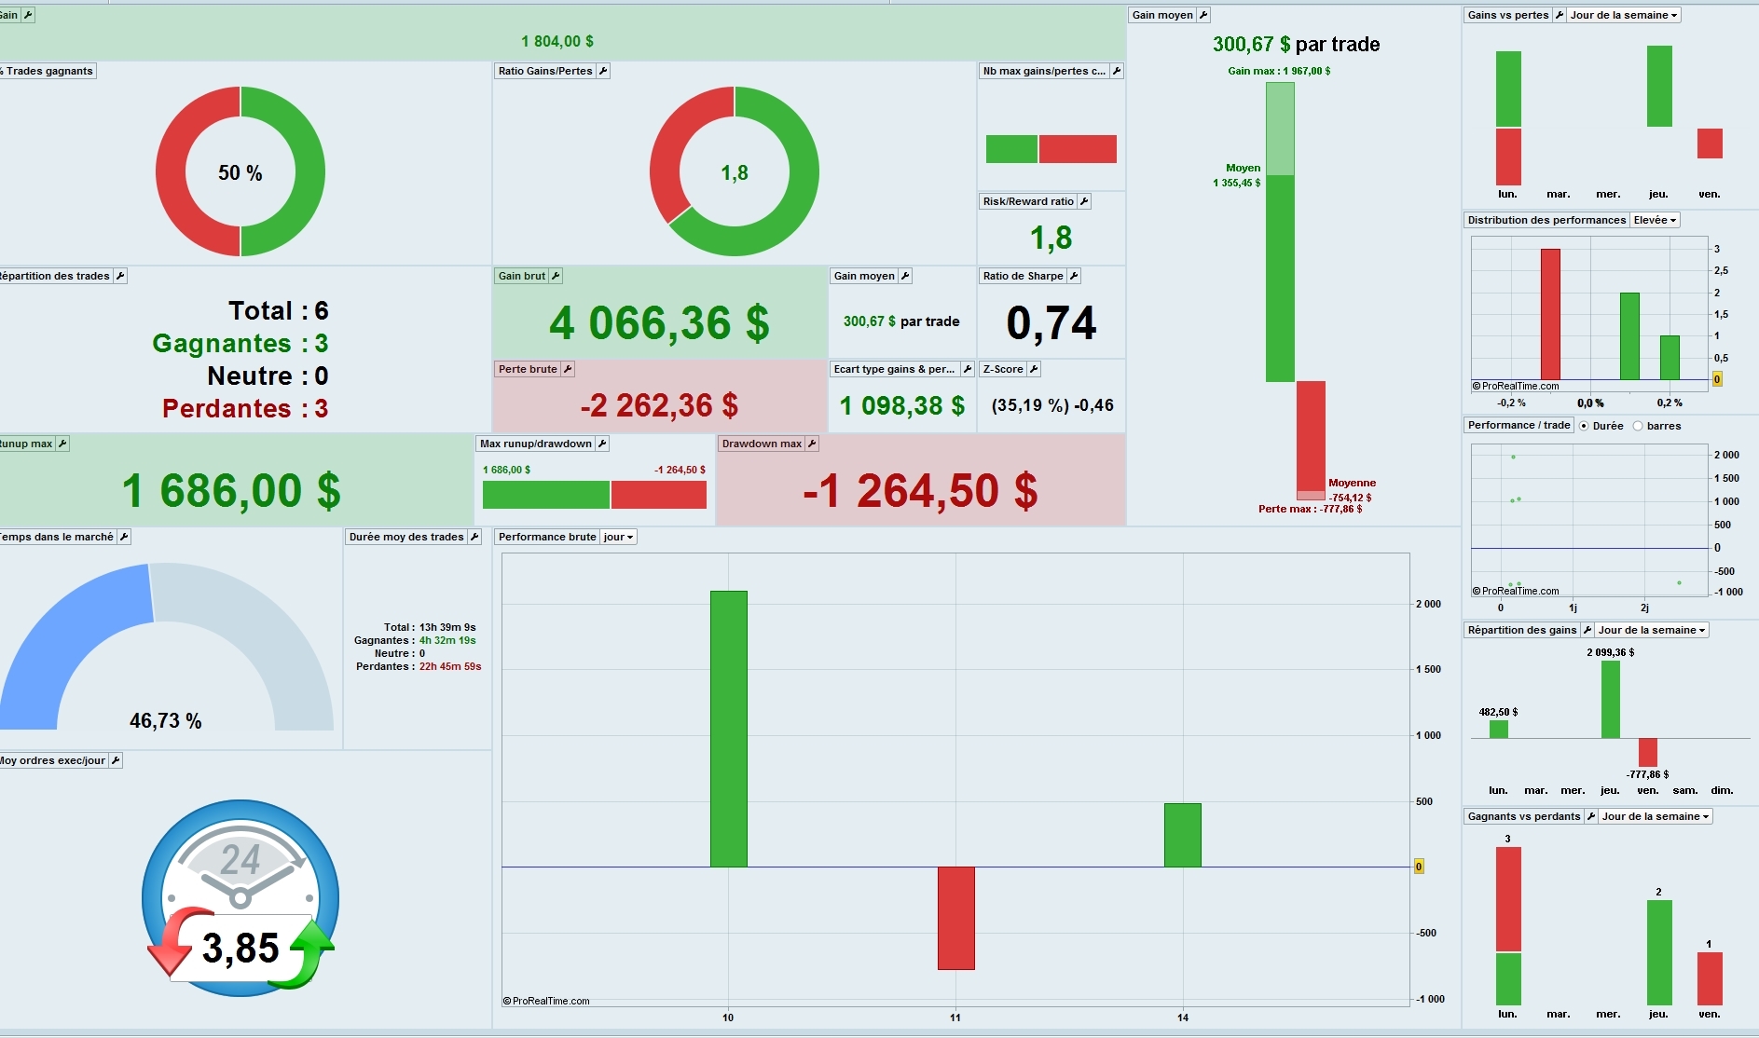Open the Ratio de Sharpe wrench settings

pyautogui.click(x=1074, y=276)
